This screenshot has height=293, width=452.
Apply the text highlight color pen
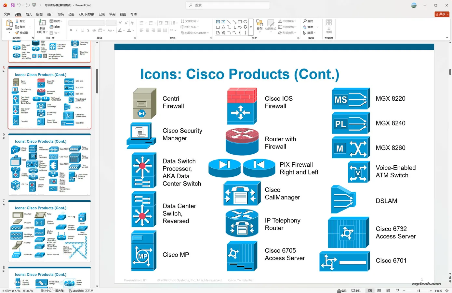[x=120, y=30]
